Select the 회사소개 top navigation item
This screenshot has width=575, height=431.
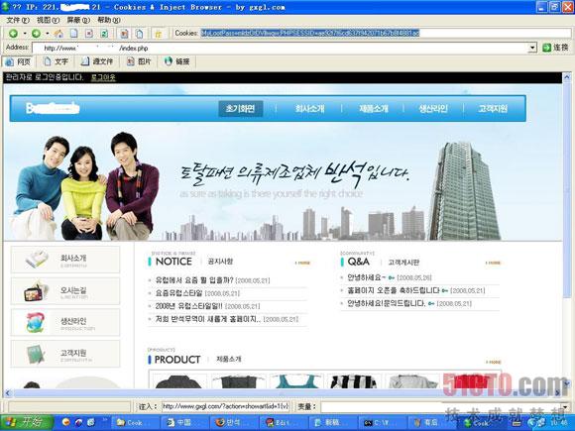[x=309, y=108]
